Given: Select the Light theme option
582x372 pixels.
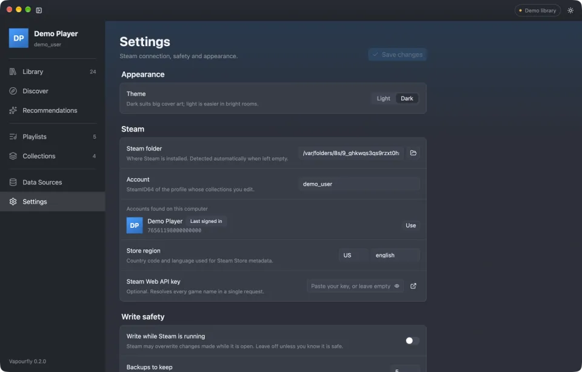Looking at the screenshot, I should point(383,98).
